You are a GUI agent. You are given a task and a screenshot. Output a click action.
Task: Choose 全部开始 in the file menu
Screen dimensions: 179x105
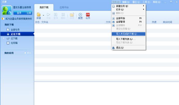128,18
